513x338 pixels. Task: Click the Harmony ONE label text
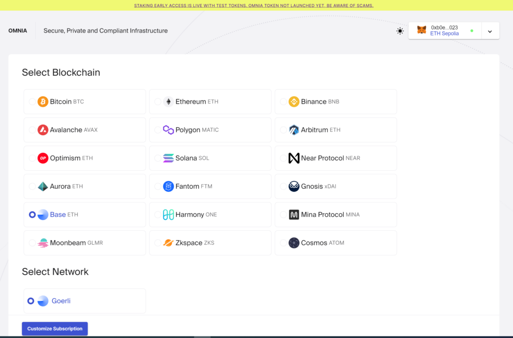point(196,215)
